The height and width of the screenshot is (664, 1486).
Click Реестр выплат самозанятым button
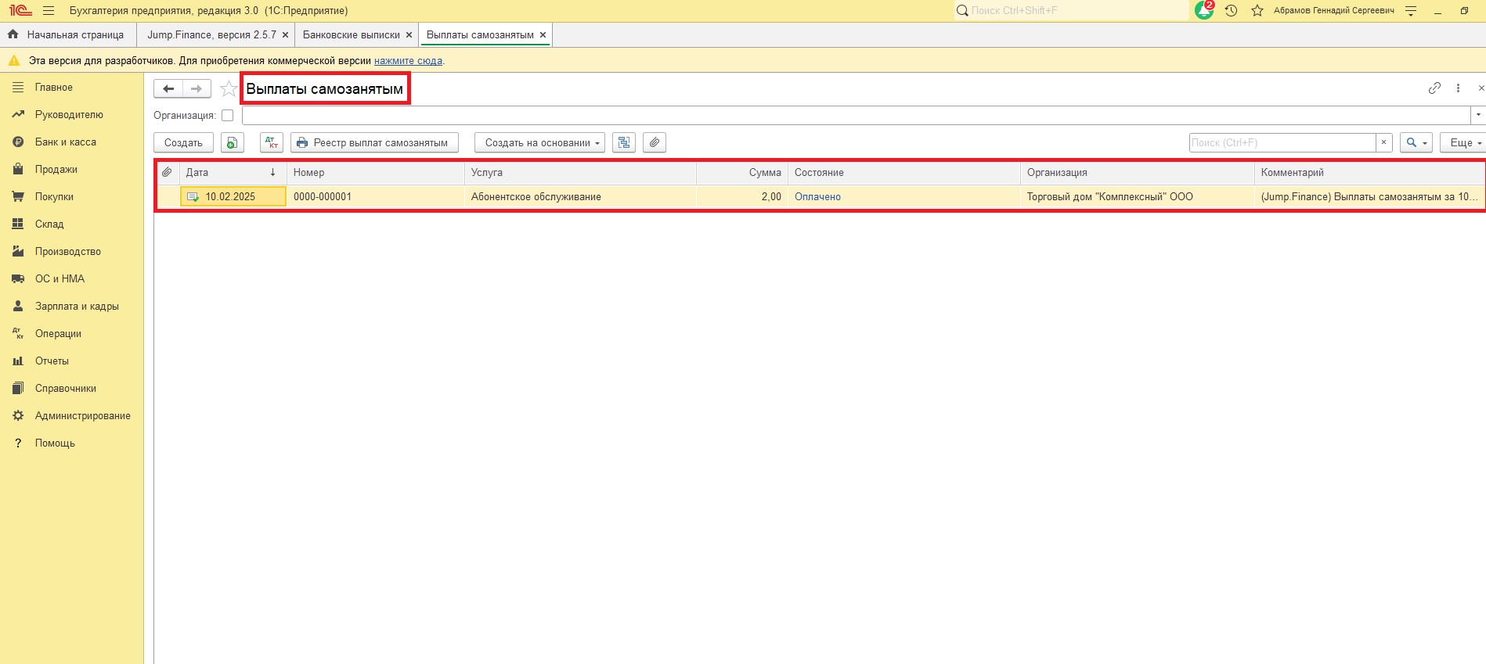[x=374, y=142]
